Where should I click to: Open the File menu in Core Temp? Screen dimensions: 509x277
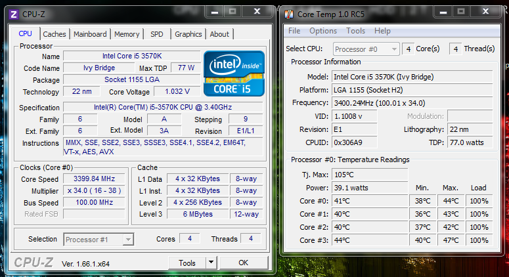coord(294,31)
